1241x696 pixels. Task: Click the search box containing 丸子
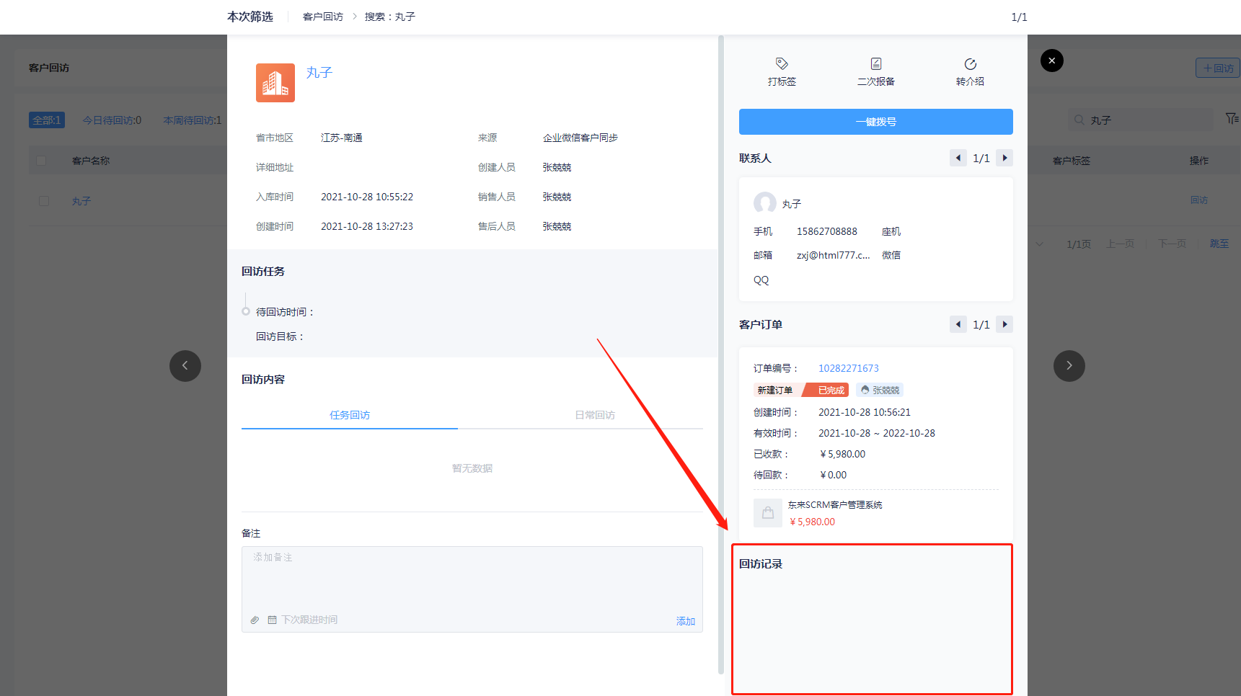click(x=1139, y=120)
